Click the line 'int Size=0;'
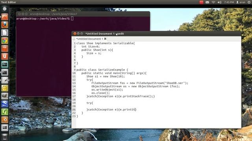The width and height of the screenshot is (252, 141). point(91,47)
